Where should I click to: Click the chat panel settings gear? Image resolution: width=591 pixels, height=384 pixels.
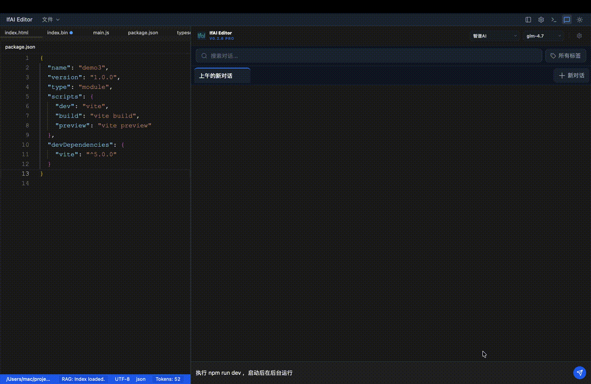pos(579,36)
